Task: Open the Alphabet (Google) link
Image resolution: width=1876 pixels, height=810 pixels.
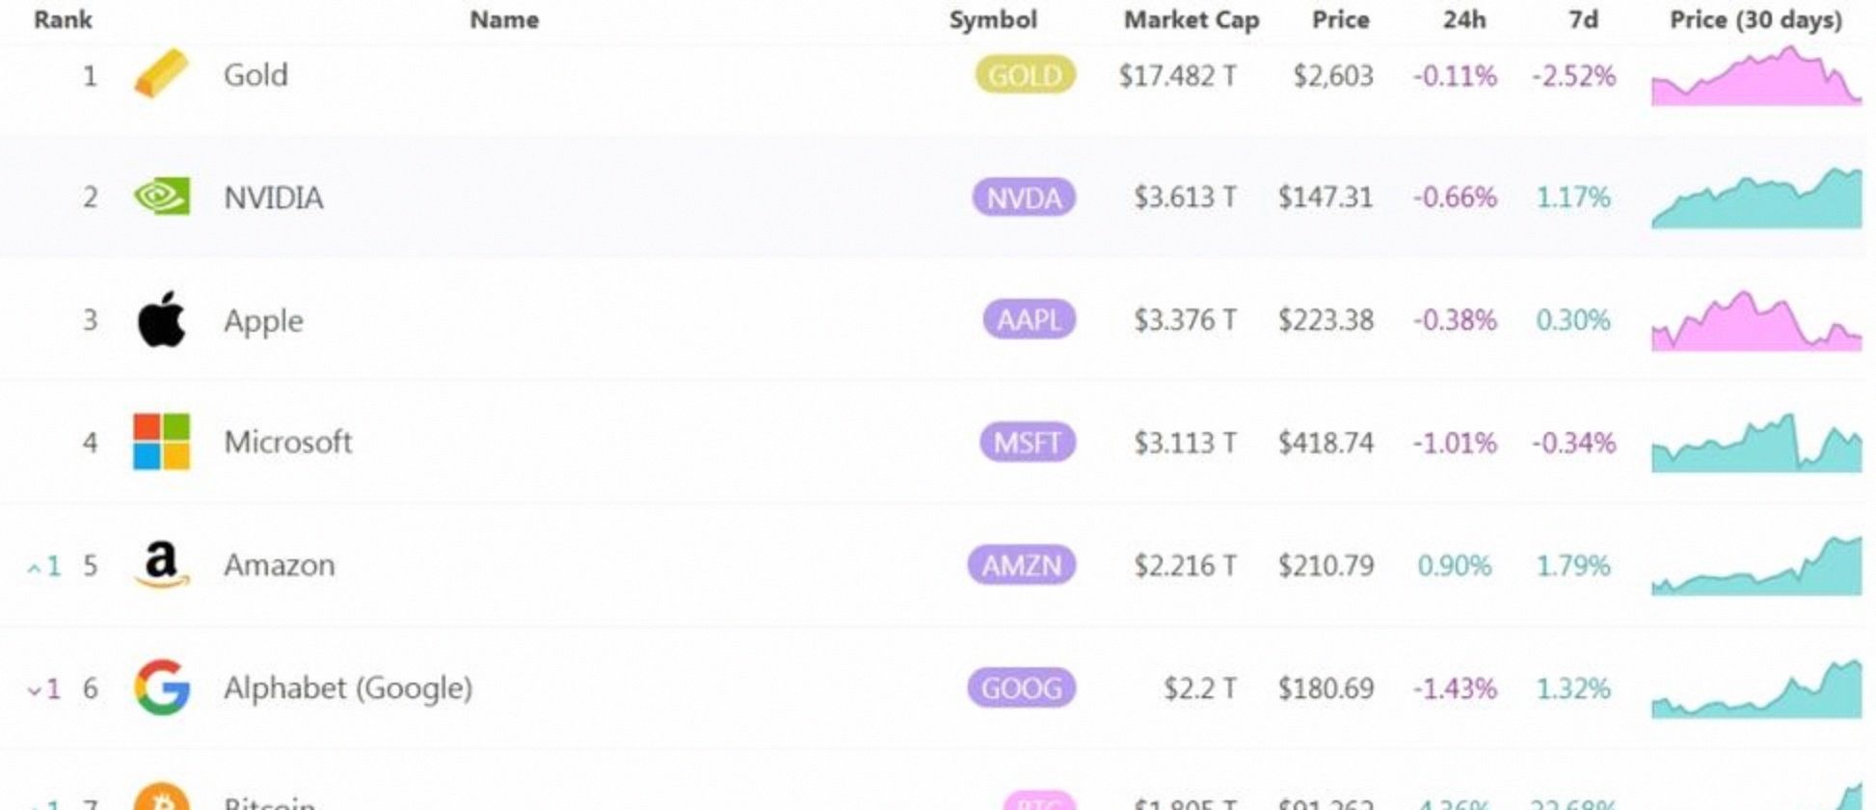Action: pos(348,688)
